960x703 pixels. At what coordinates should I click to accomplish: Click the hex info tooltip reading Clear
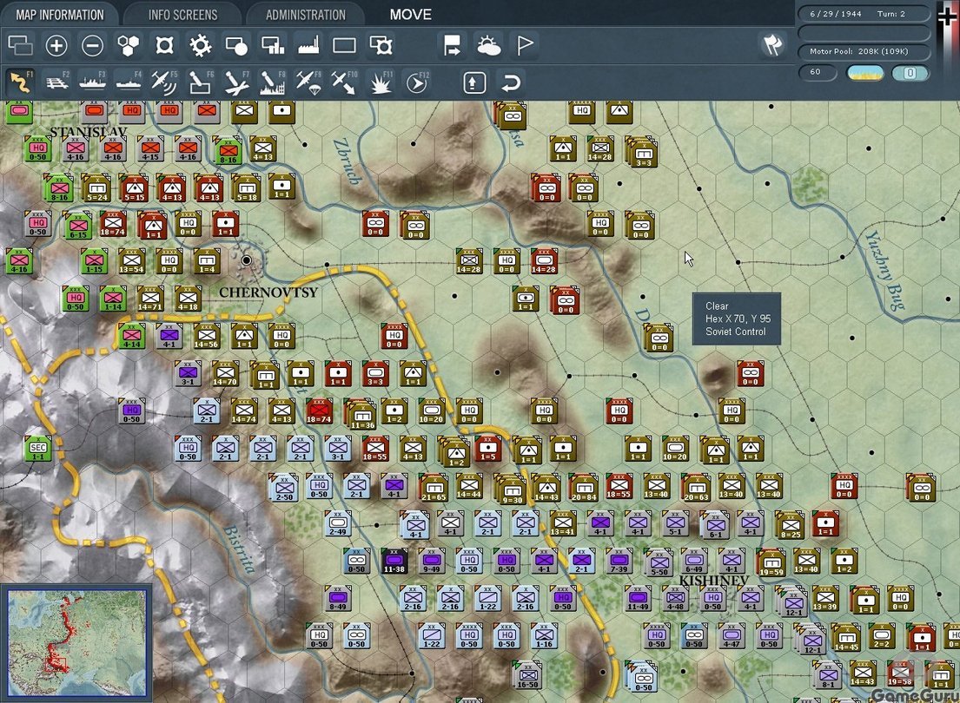[x=737, y=319]
